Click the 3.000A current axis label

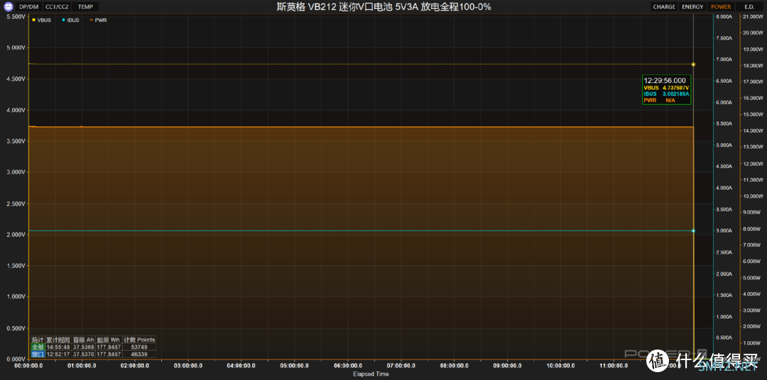click(x=724, y=230)
